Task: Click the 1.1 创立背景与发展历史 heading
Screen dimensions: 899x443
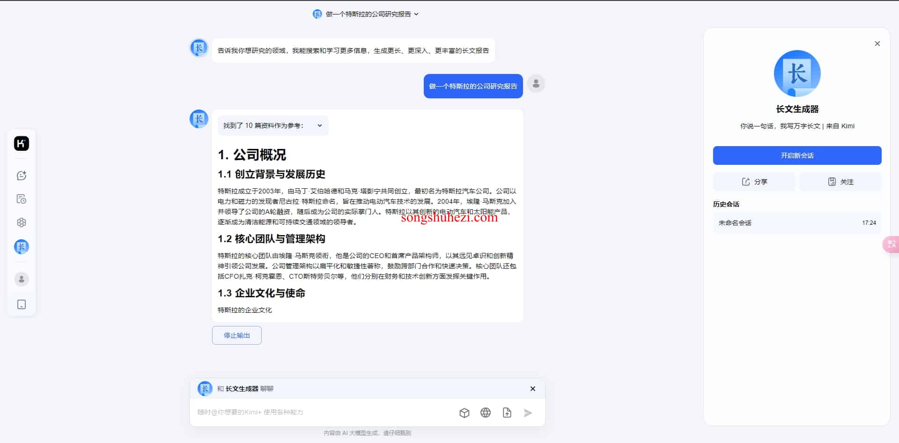Action: click(x=272, y=174)
